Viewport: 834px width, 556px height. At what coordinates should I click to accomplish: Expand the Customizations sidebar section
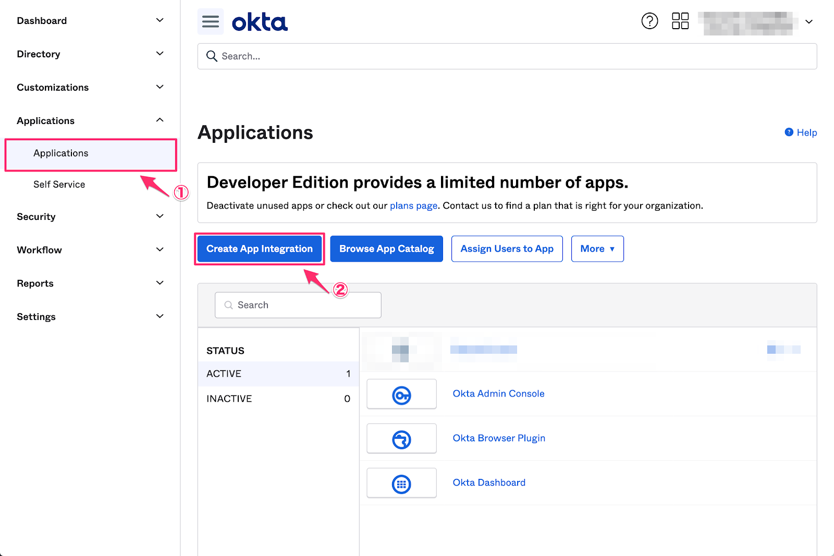[x=160, y=87]
